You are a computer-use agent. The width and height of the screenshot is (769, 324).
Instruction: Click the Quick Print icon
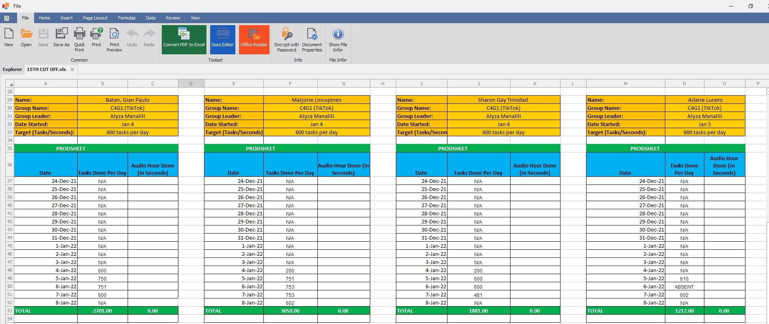click(79, 34)
